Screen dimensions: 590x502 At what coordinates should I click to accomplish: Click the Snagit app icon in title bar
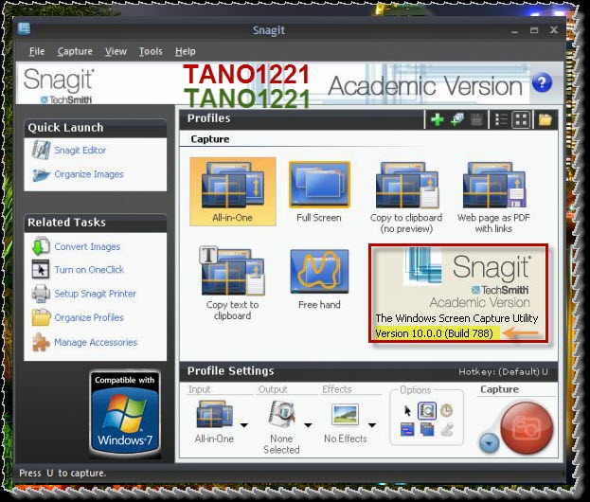[24, 29]
